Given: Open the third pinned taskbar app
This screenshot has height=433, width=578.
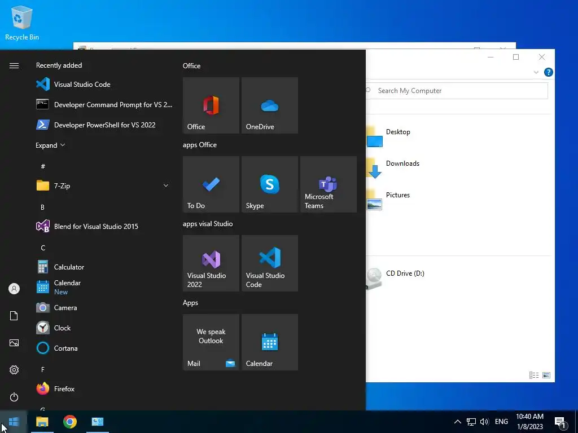Looking at the screenshot, I should click(x=97, y=422).
